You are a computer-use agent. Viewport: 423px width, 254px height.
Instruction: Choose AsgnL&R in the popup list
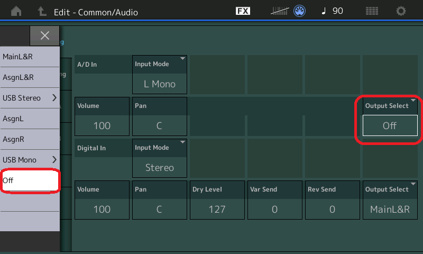coord(30,77)
